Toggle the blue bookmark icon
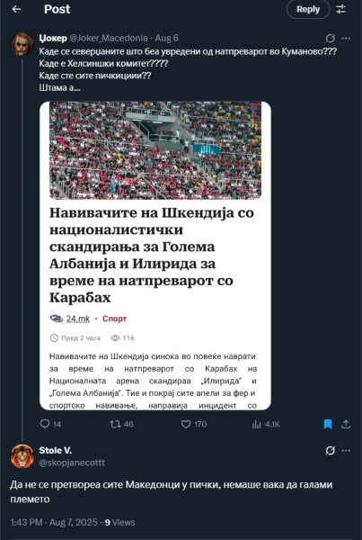This screenshot has width=362, height=540. coord(328,424)
